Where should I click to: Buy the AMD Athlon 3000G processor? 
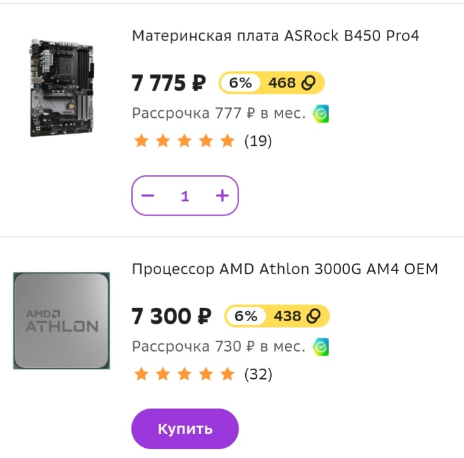tap(185, 429)
